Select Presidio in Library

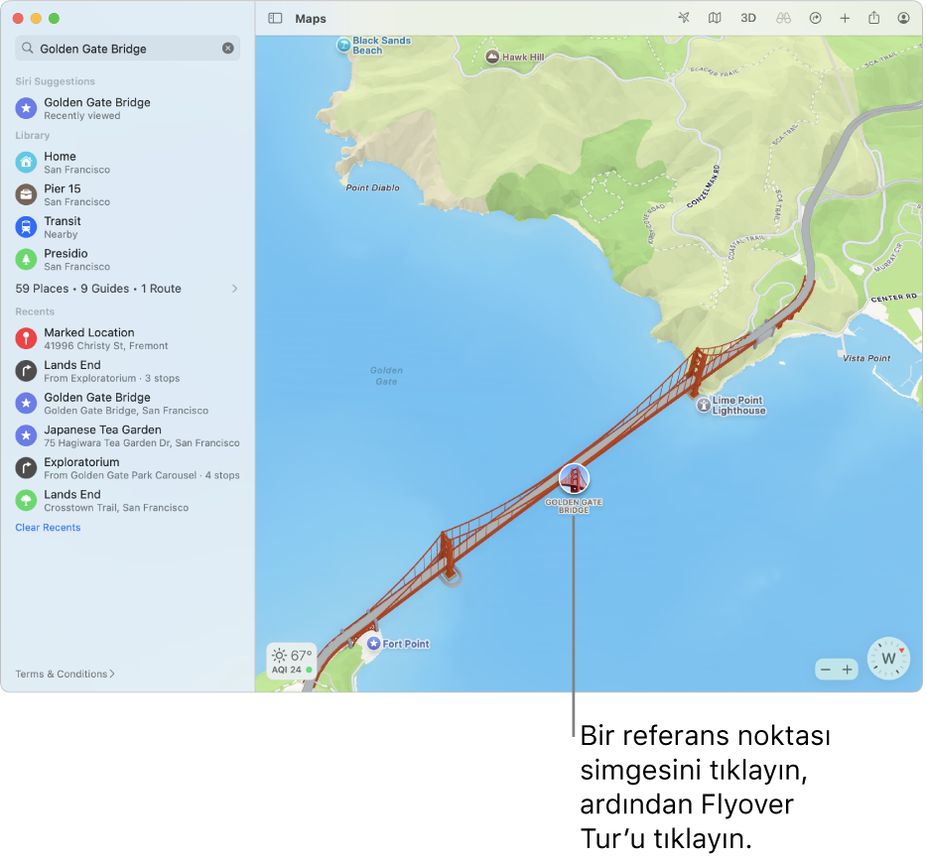click(x=128, y=259)
